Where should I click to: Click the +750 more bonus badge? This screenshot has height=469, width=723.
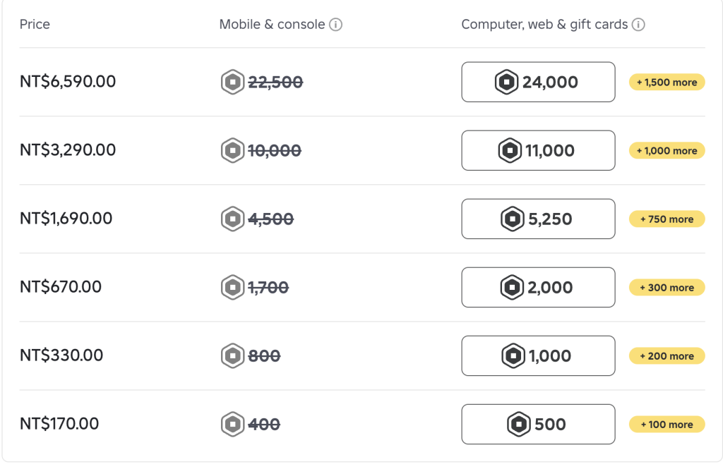tap(667, 219)
